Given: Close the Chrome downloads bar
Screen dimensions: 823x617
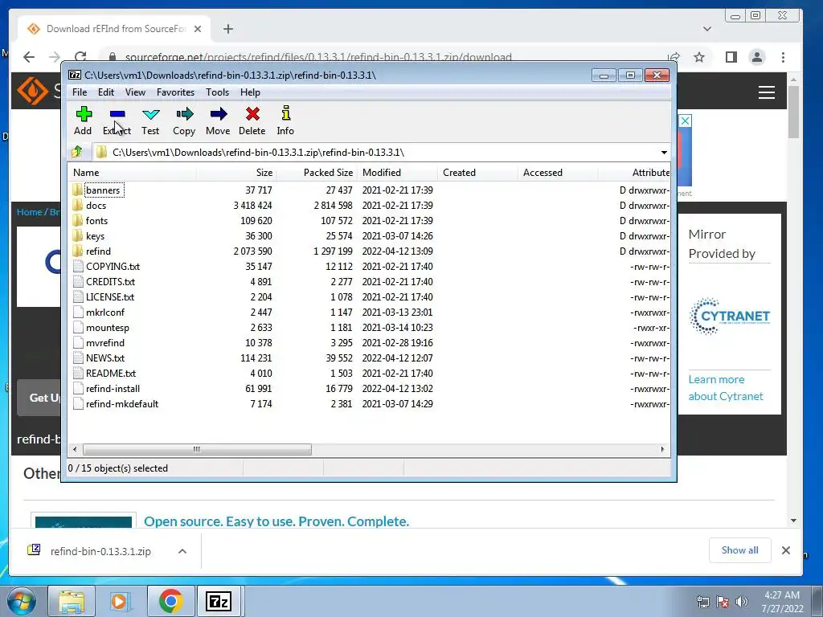Looking at the screenshot, I should pos(786,550).
